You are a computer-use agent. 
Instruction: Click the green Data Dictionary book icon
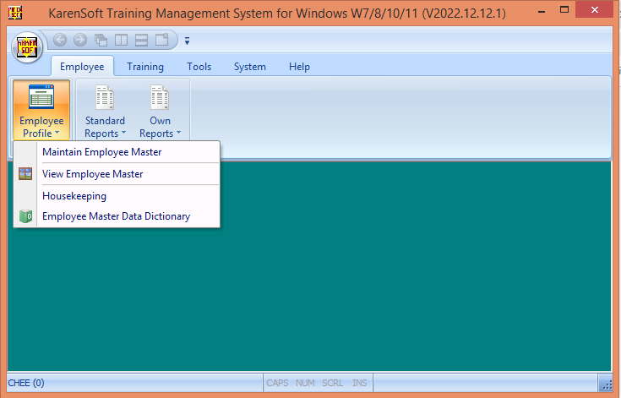tap(25, 216)
